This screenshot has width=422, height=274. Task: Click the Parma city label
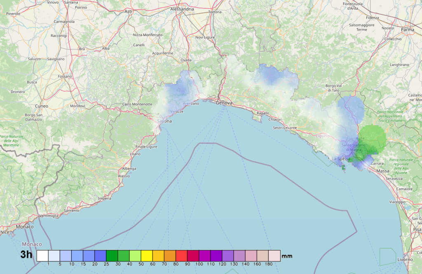point(408,30)
